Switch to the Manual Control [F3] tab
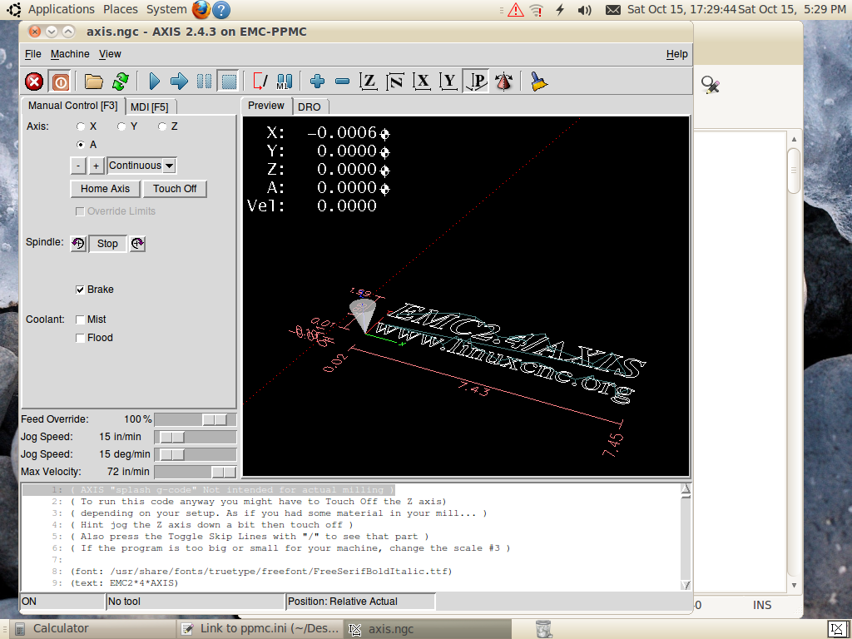 point(73,106)
